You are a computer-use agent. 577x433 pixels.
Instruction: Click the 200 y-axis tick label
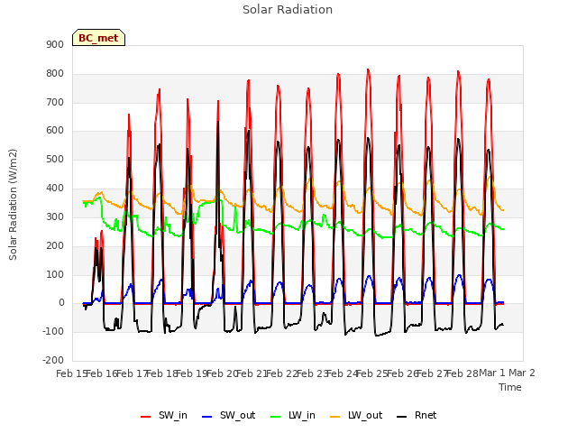click(x=55, y=245)
